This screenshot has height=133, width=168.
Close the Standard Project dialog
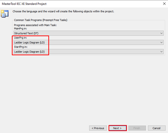[x=164, y=4]
